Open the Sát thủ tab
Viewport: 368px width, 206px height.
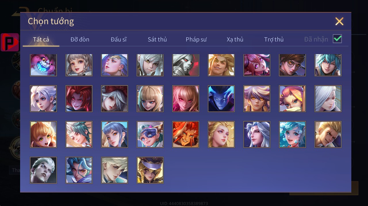(x=157, y=40)
